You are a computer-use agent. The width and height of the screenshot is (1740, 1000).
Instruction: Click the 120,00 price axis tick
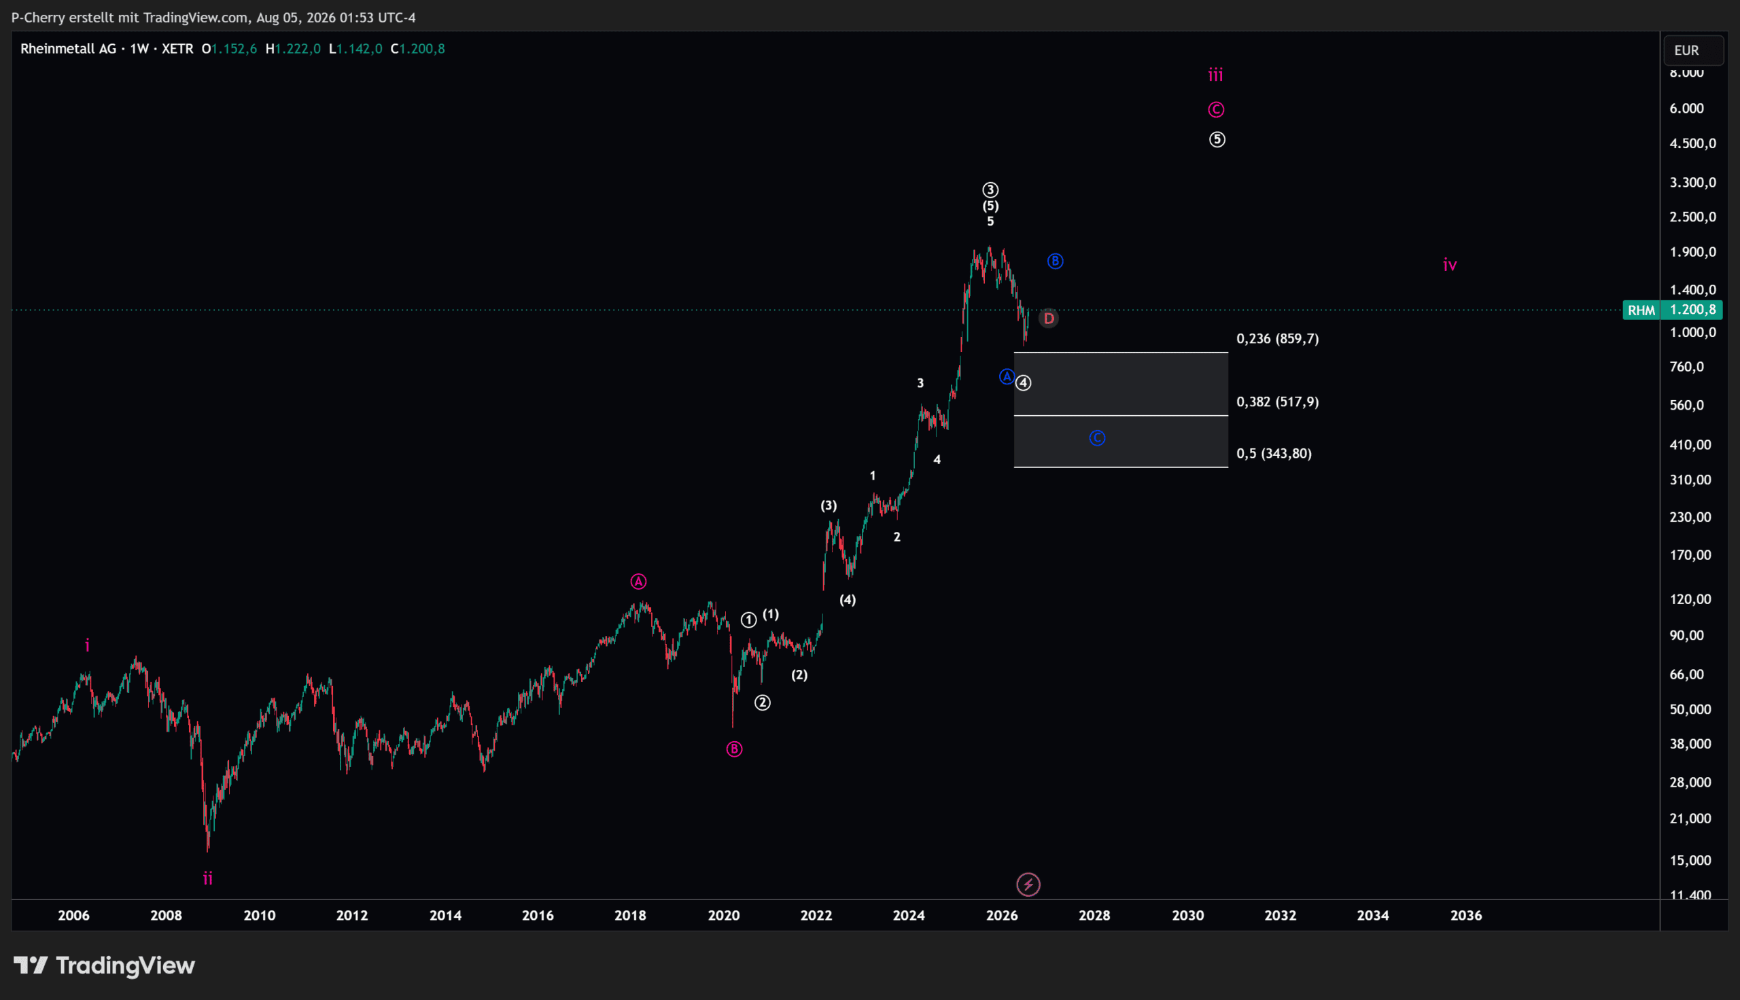(1690, 600)
